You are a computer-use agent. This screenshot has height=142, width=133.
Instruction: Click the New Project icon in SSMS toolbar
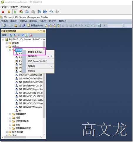click(x=4, y=26)
